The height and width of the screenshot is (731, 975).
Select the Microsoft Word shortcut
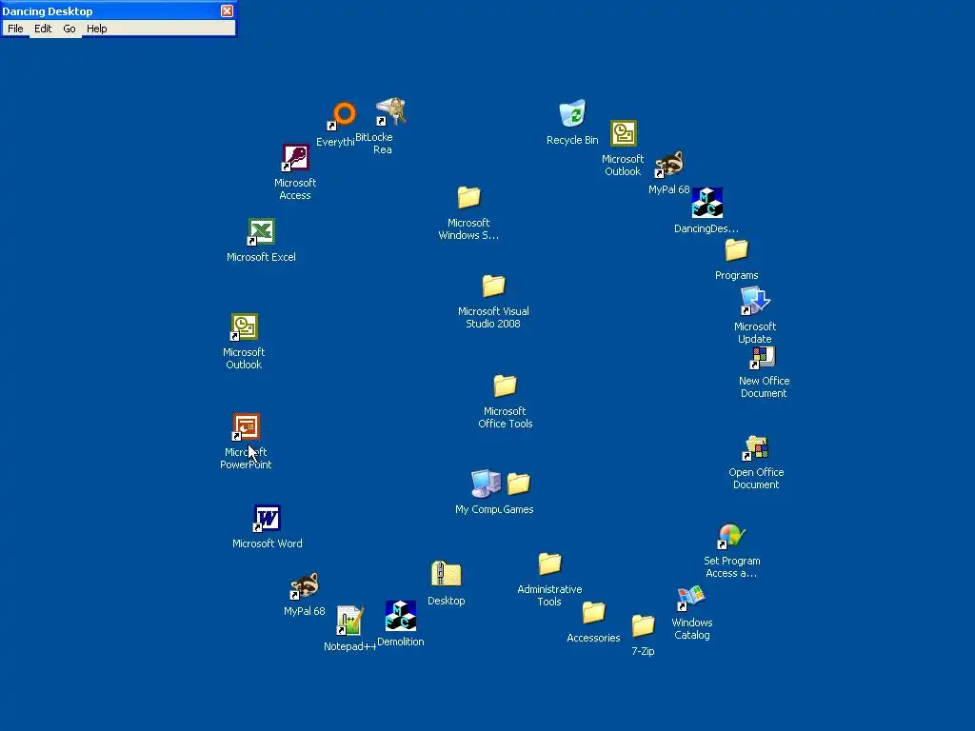tap(267, 519)
